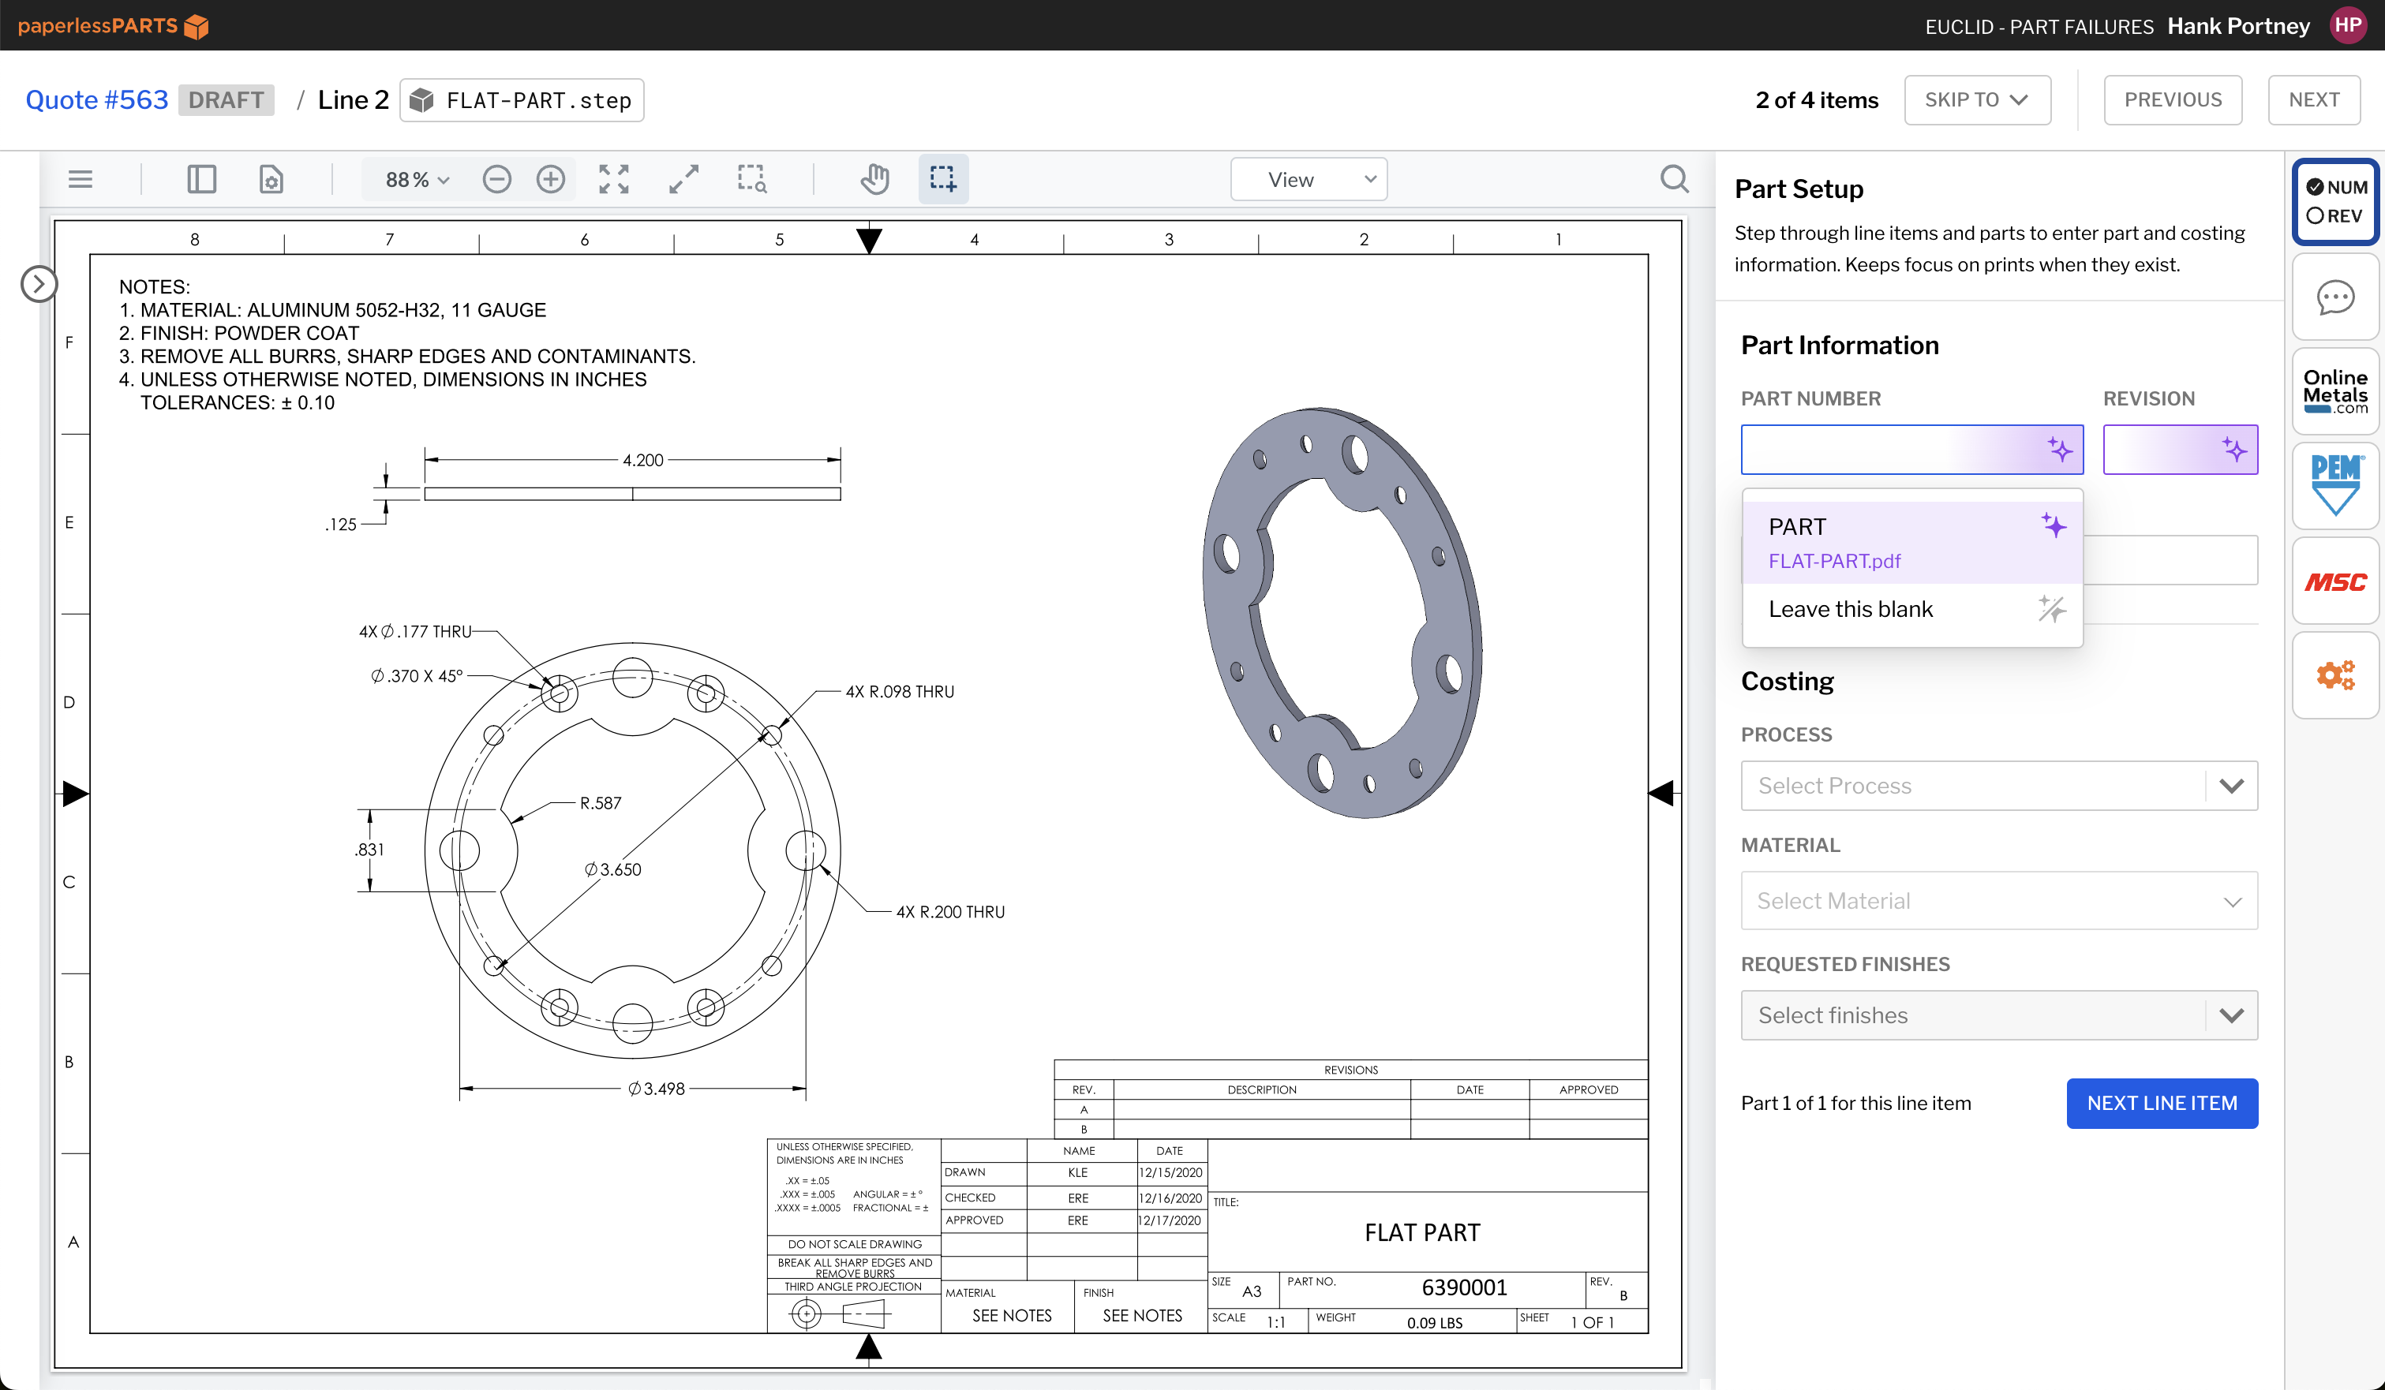Zoom out with the minus icon
The width and height of the screenshot is (2385, 1390).
tap(497, 179)
